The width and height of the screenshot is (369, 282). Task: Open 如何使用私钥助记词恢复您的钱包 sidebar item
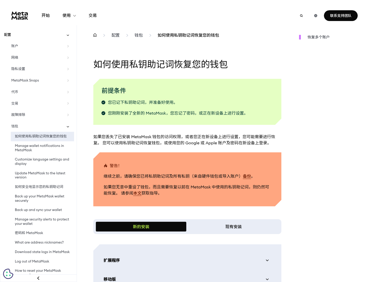[42, 136]
